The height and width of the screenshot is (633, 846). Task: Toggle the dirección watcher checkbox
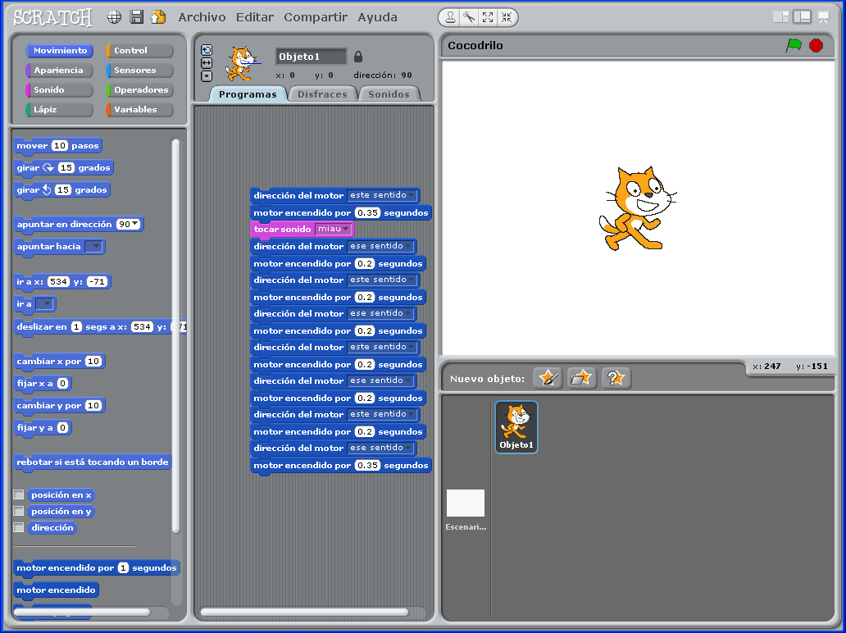tap(20, 527)
